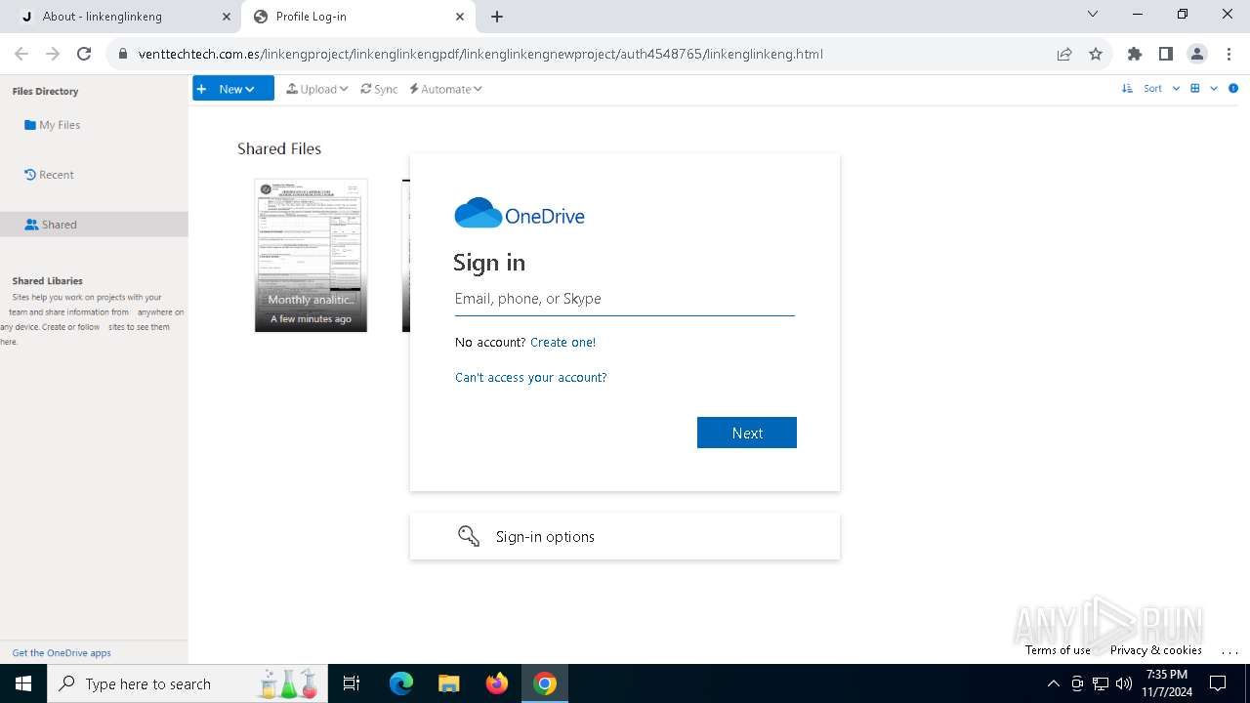
Task: Bookmark this page with the star icon
Action: 1096,54
